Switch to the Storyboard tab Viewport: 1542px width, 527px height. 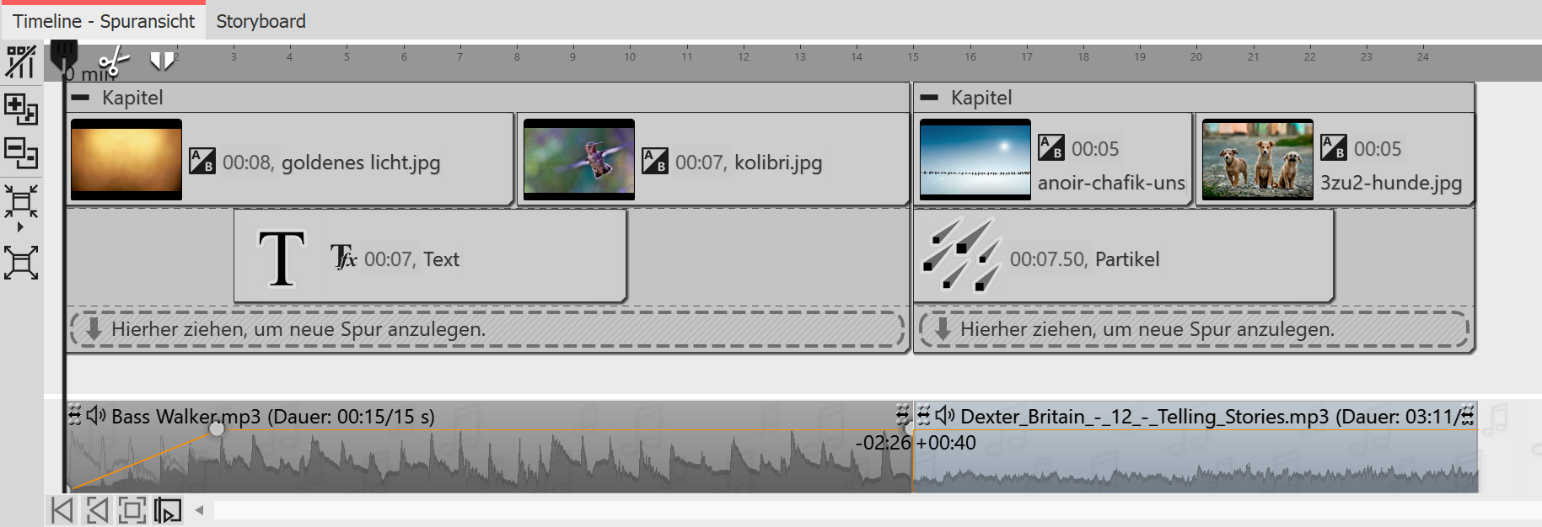(261, 21)
